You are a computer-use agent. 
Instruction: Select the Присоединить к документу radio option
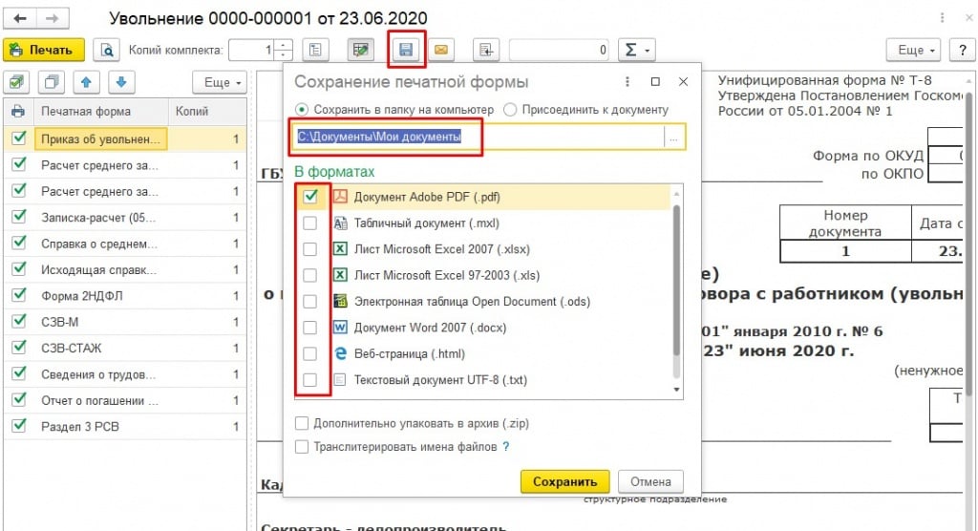510,109
